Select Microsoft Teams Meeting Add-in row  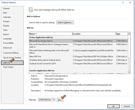click(78, 52)
